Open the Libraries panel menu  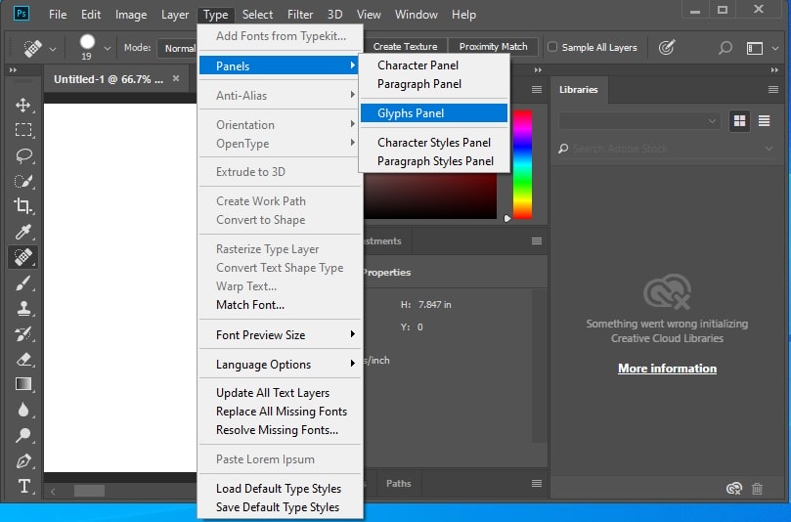pos(772,89)
